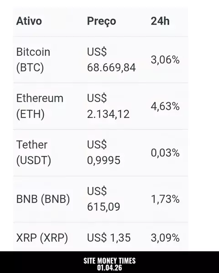Select the XRP (XRP) asset name
Image resolution: width=219 pixels, height=273 pixels.
[42, 238]
